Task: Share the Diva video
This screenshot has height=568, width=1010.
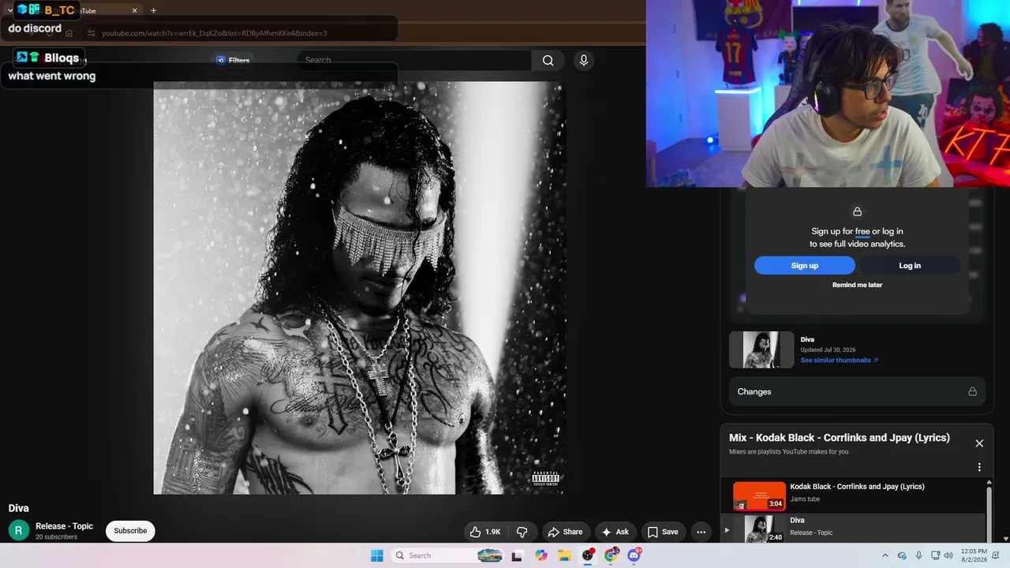Action: coord(565,532)
